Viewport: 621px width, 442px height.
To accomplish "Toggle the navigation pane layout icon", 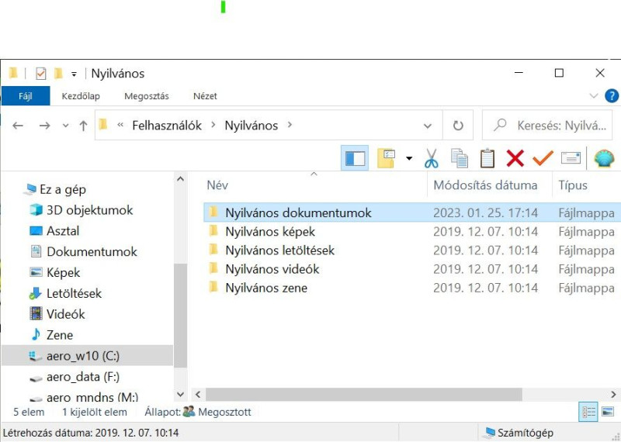I will coord(355,158).
